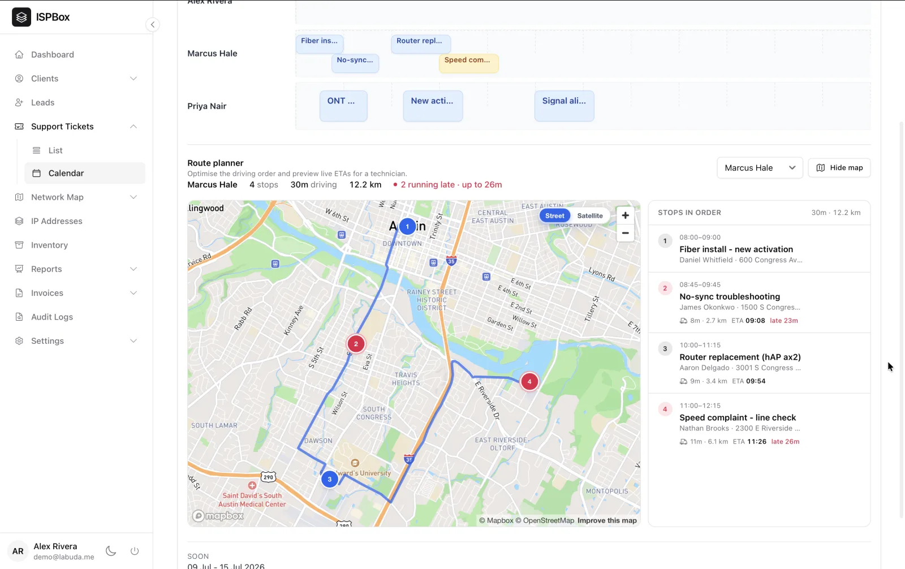Screen dimensions: 905x569
Task: Click the Settings gear icon
Action: (19, 341)
